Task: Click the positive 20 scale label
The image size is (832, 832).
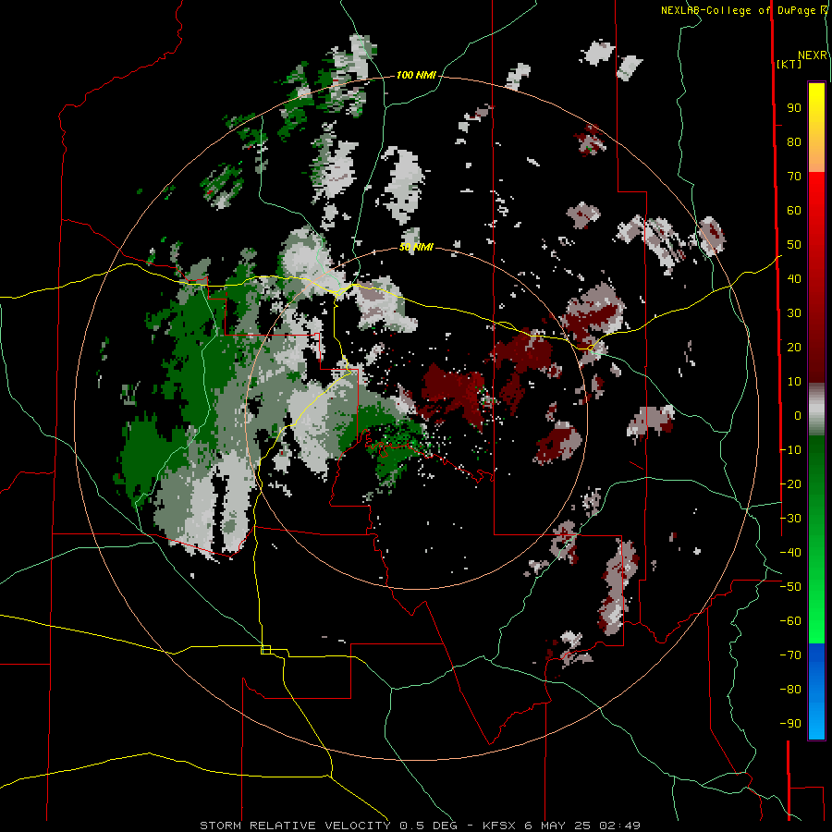Action: pos(794,348)
